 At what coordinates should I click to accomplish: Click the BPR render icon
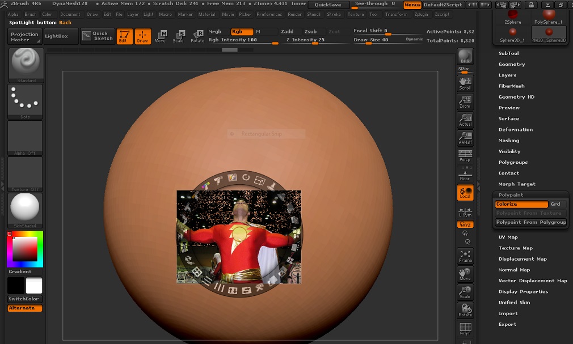[x=465, y=58]
